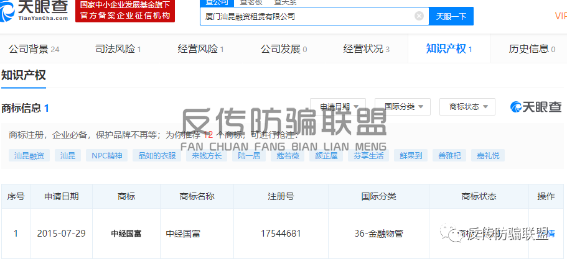Go to the 经营状况 tab

(x=367, y=49)
